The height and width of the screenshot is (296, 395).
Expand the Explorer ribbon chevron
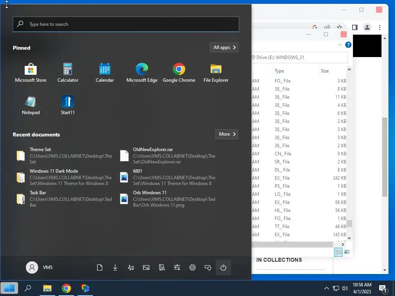point(339,45)
